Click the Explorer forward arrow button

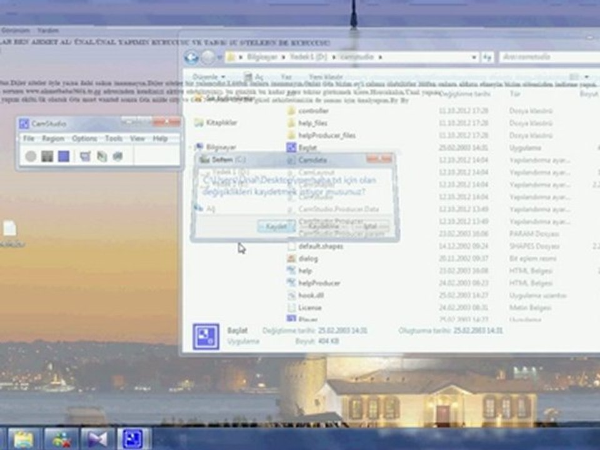[207, 57]
